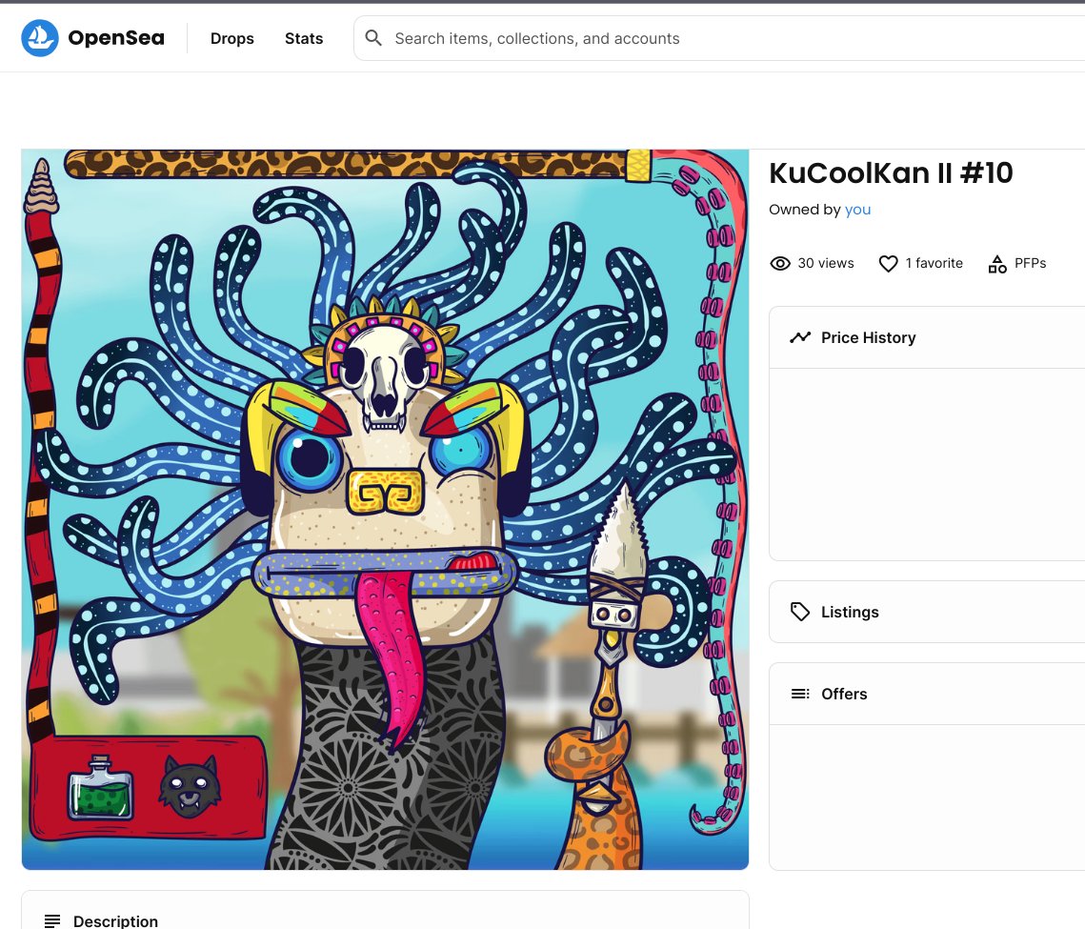Click the Offers list icon
This screenshot has width=1085, height=929.
tap(800, 694)
